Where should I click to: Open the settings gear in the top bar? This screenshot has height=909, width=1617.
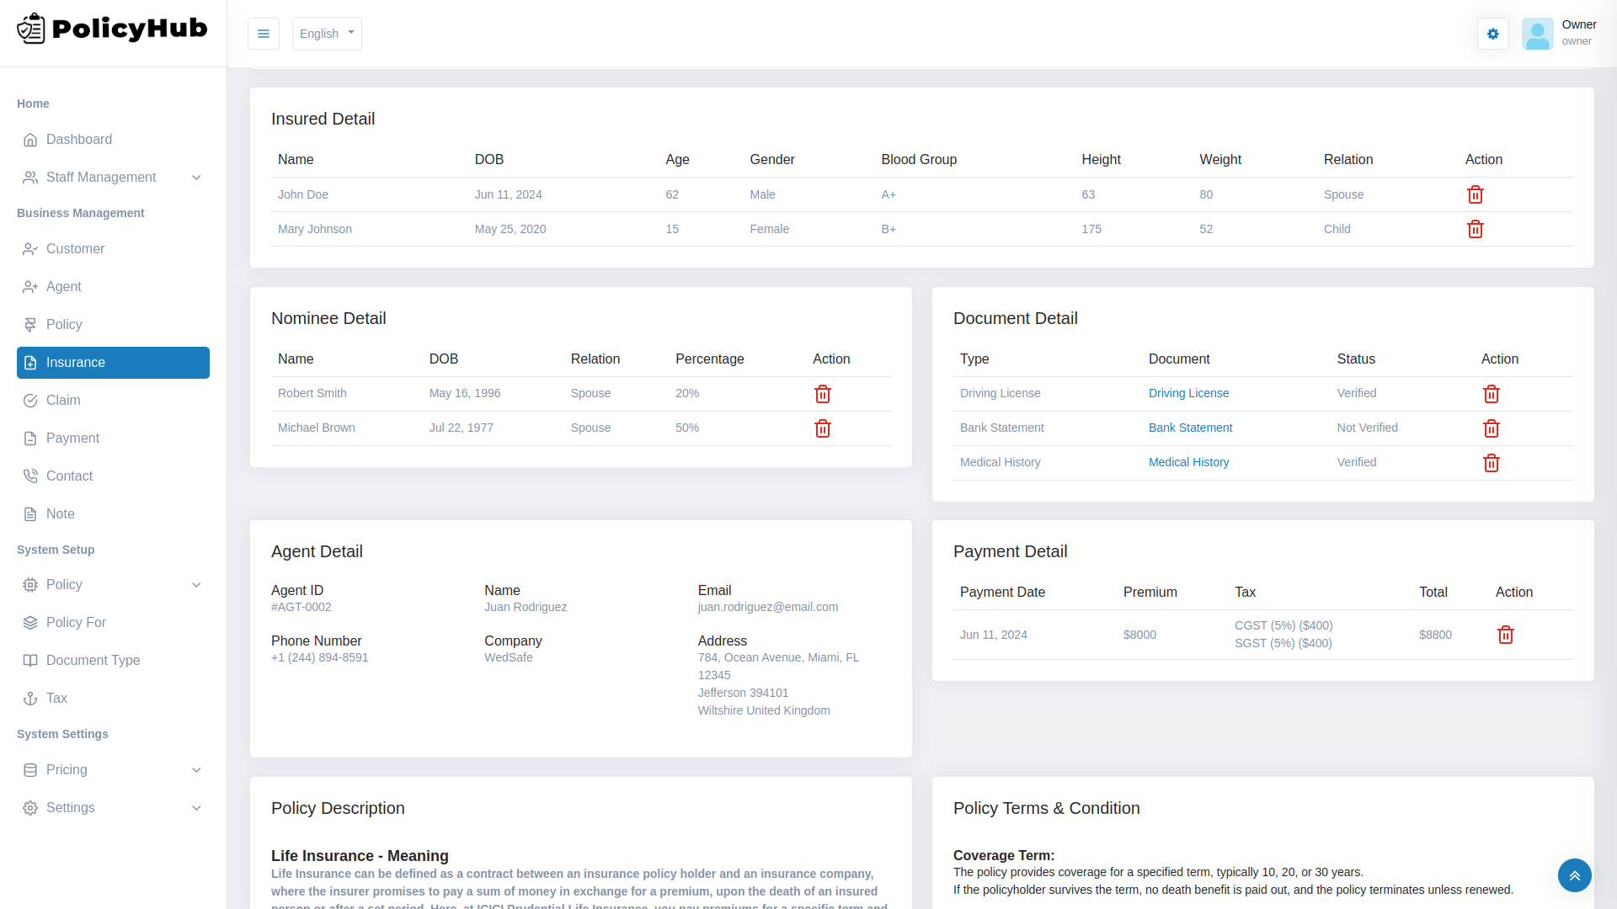click(1493, 34)
